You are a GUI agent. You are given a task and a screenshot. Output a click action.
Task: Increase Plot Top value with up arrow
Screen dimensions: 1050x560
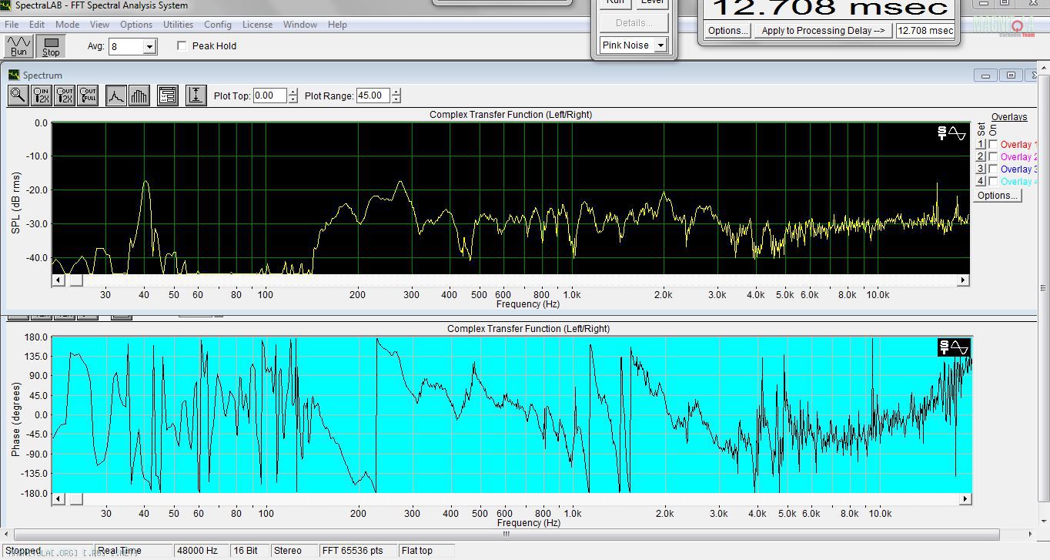(x=293, y=92)
